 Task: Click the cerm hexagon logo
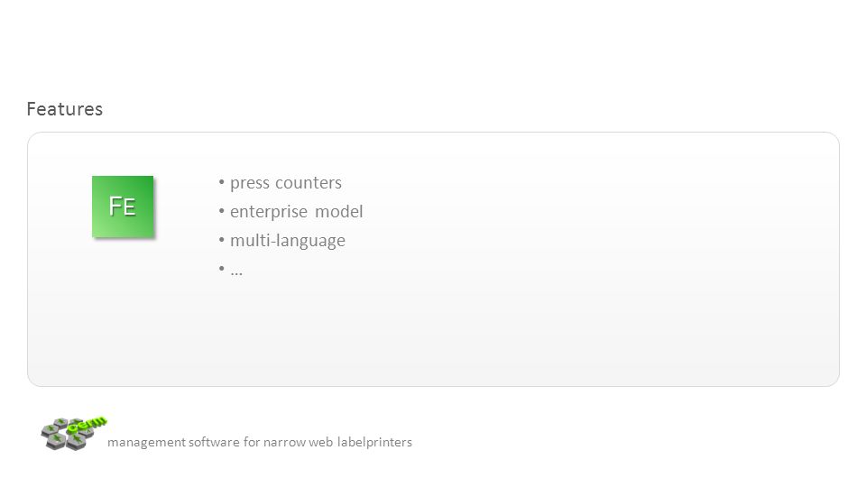[x=73, y=434]
